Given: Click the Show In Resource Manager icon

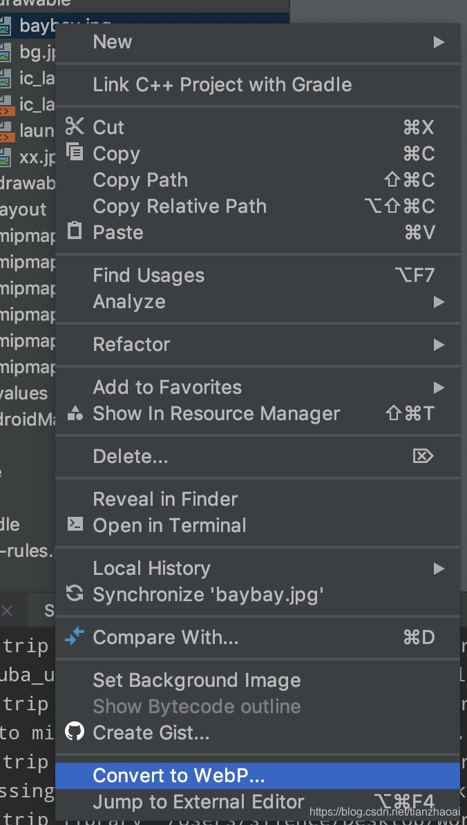Looking at the screenshot, I should click(x=74, y=413).
